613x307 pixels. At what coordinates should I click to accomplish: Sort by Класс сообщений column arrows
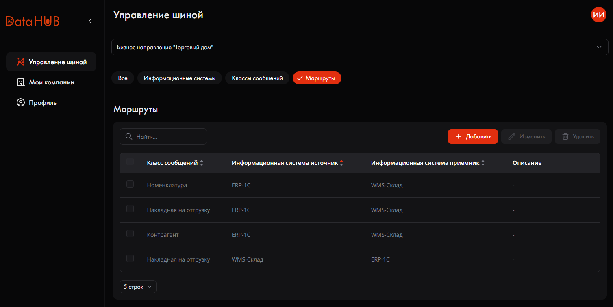click(x=202, y=163)
